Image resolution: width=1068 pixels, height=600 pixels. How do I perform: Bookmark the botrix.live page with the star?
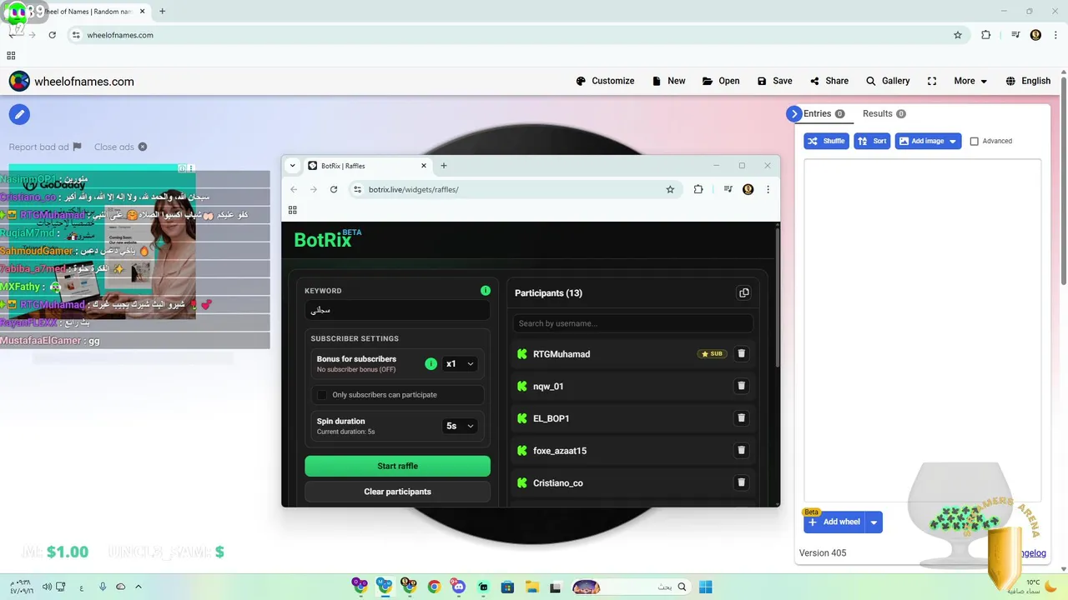click(670, 189)
